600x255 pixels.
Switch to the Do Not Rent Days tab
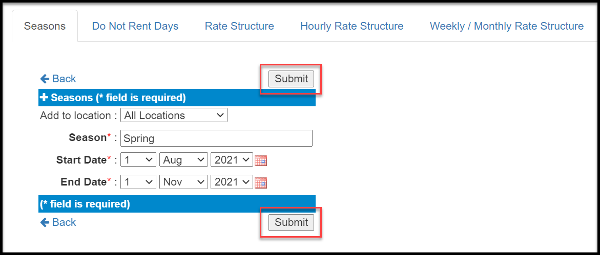tap(135, 26)
